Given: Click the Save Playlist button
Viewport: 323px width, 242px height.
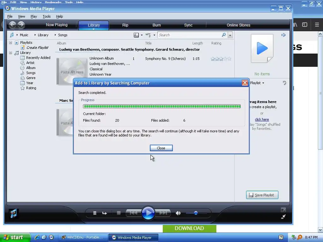Looking at the screenshot, I should tap(262, 195).
